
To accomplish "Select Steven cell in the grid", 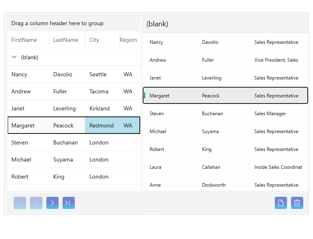I will pos(28,142).
